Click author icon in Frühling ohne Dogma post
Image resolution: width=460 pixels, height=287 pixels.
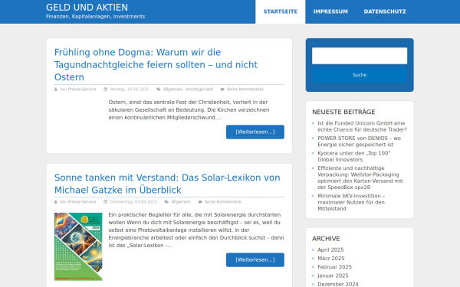coord(56,90)
